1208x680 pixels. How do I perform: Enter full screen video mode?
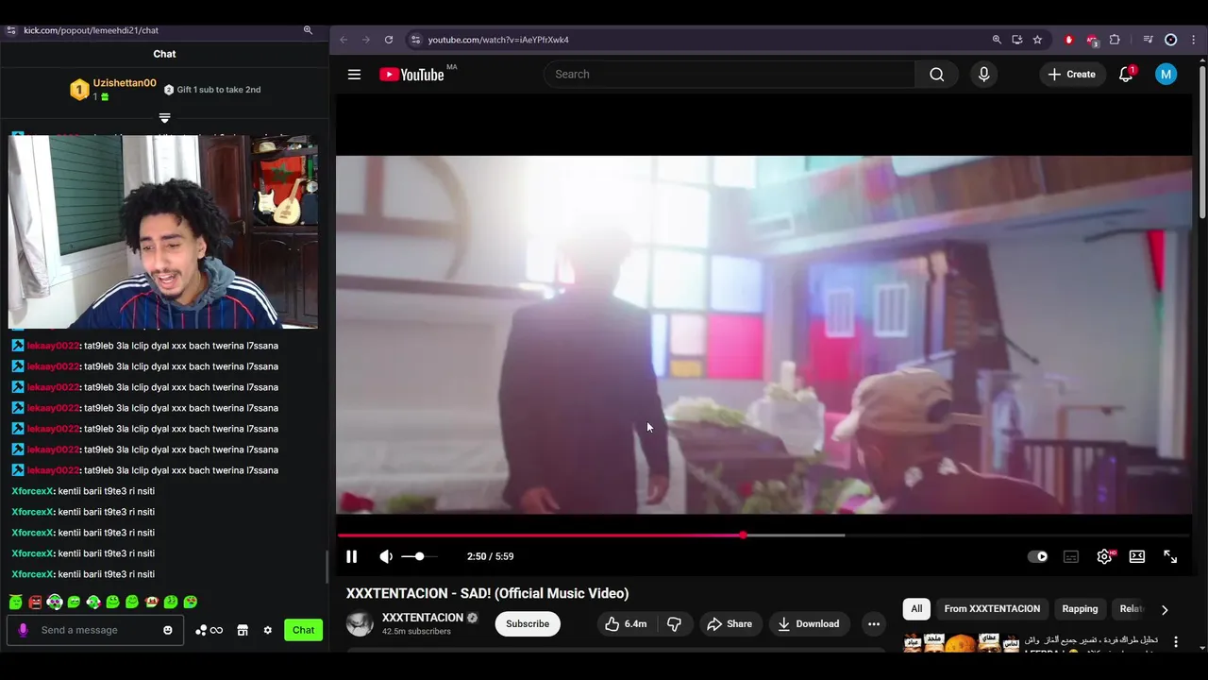1170,556
